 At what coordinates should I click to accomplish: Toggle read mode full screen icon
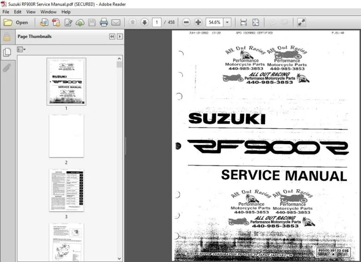[x=301, y=23]
